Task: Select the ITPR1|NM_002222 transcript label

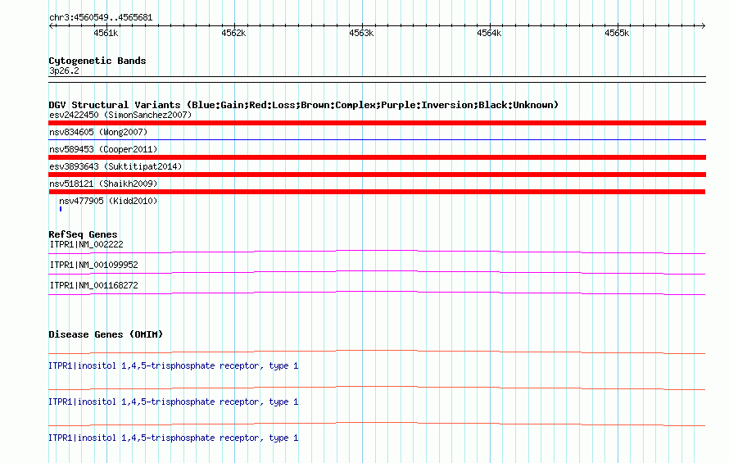Action: [x=87, y=244]
